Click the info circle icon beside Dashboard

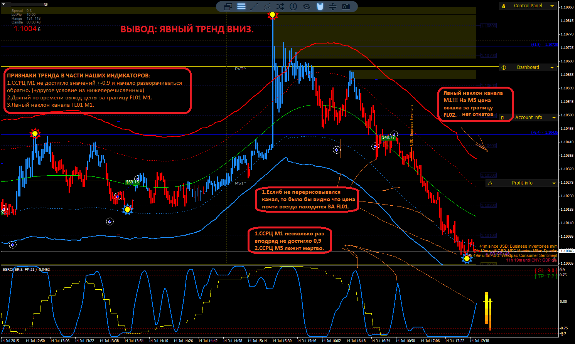(504, 67)
